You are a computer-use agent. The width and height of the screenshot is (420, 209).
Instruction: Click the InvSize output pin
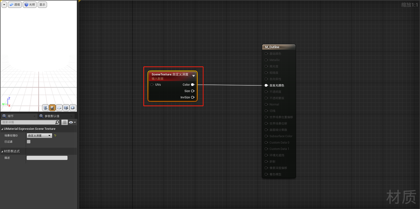pos(193,97)
